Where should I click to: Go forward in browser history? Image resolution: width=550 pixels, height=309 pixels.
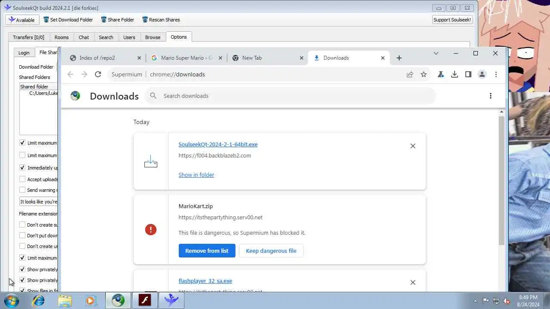tap(84, 74)
